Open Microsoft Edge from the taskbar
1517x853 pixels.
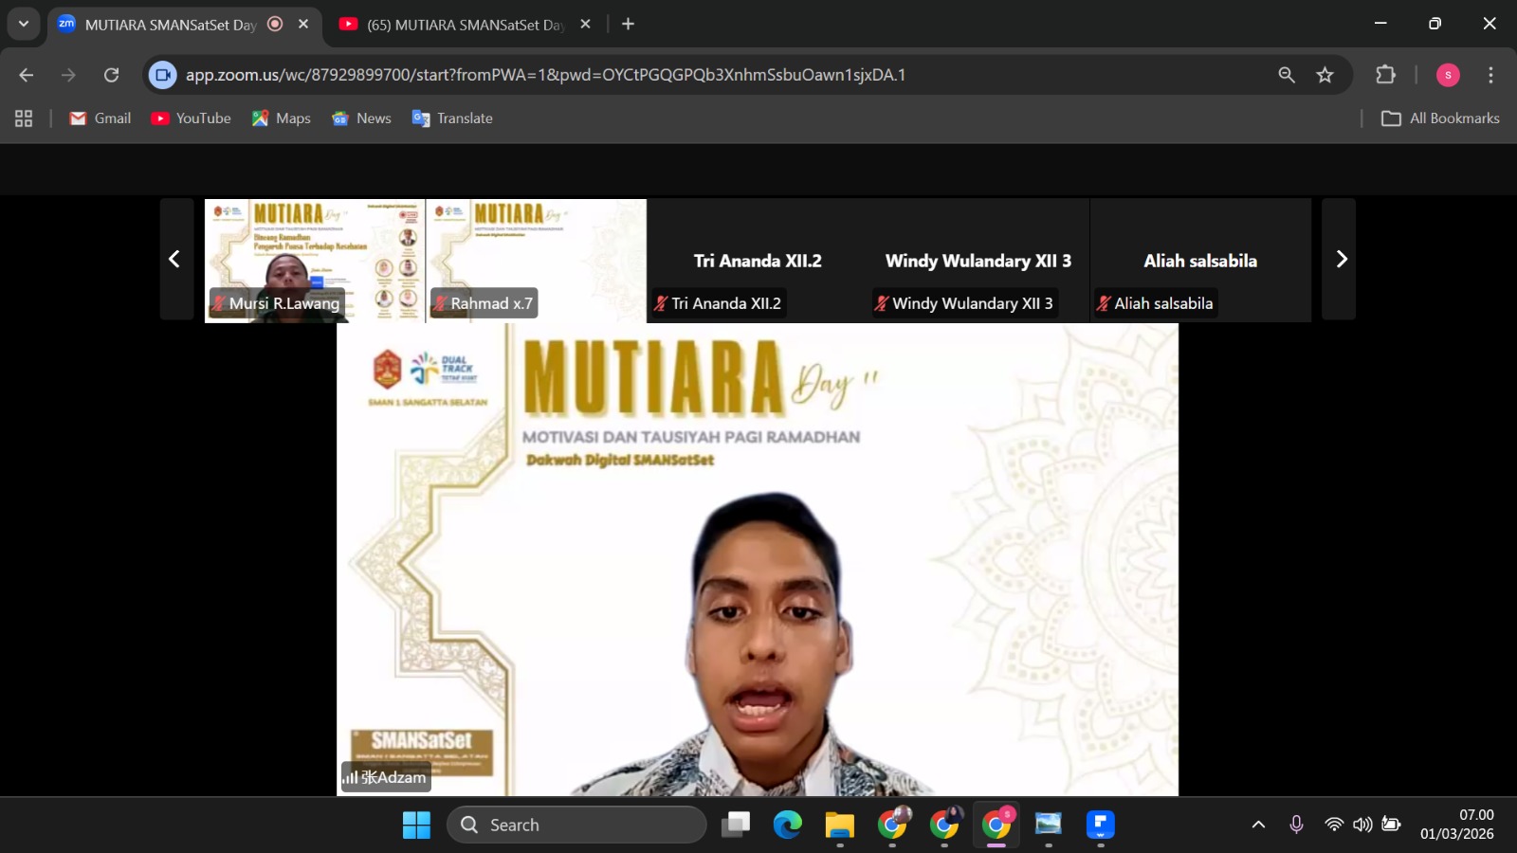[787, 825]
